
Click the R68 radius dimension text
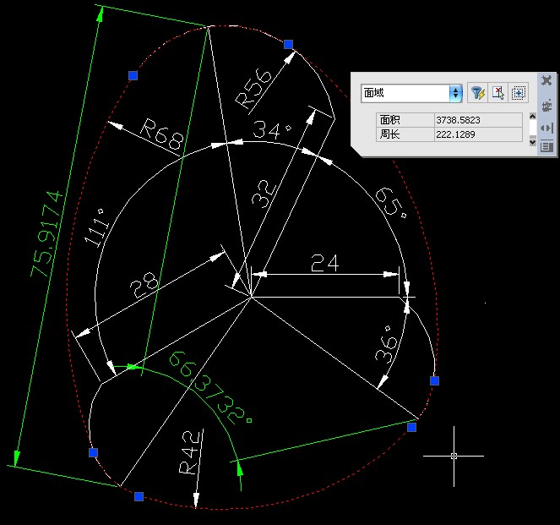pyautogui.click(x=162, y=134)
